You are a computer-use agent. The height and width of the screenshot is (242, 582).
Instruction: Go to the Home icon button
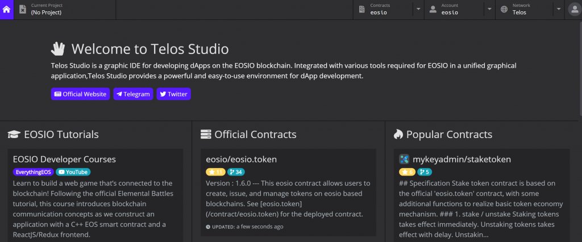7,10
